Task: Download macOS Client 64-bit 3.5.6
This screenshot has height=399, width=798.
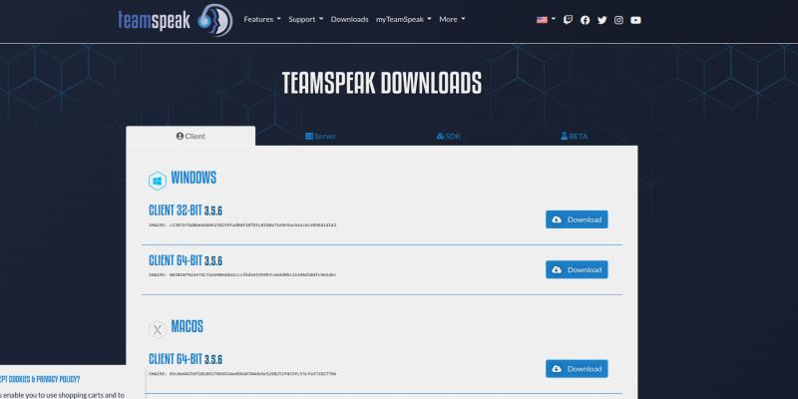Action: pos(577,369)
